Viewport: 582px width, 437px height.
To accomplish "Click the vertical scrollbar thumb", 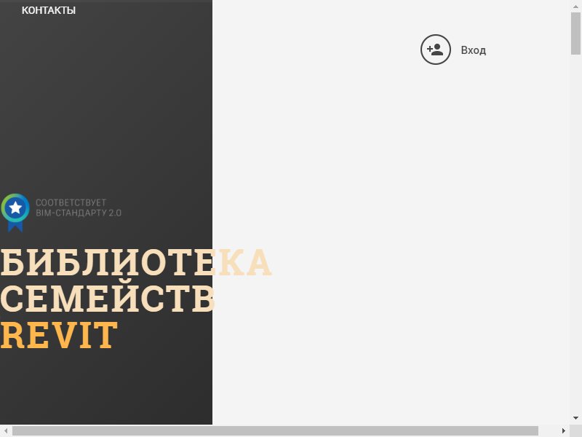I will tap(575, 34).
